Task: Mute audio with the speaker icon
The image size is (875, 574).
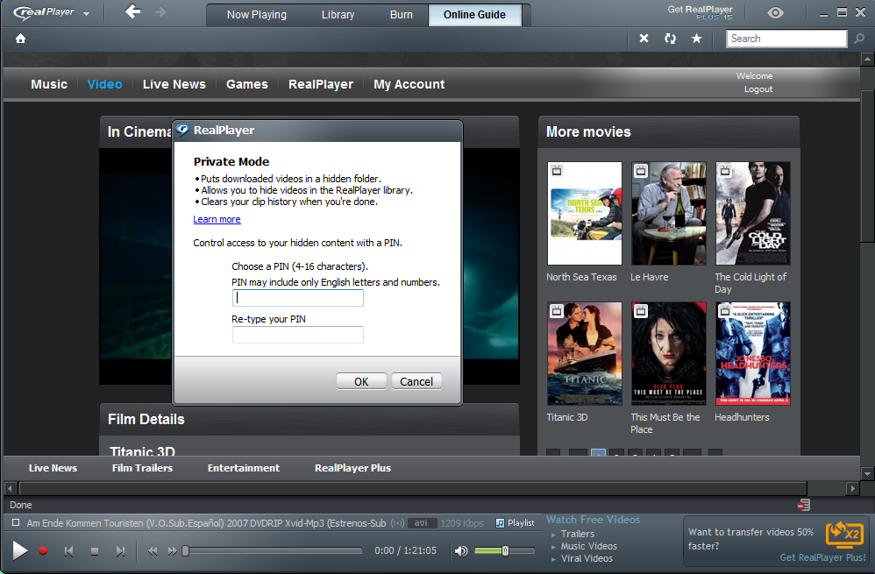Action: click(x=461, y=551)
